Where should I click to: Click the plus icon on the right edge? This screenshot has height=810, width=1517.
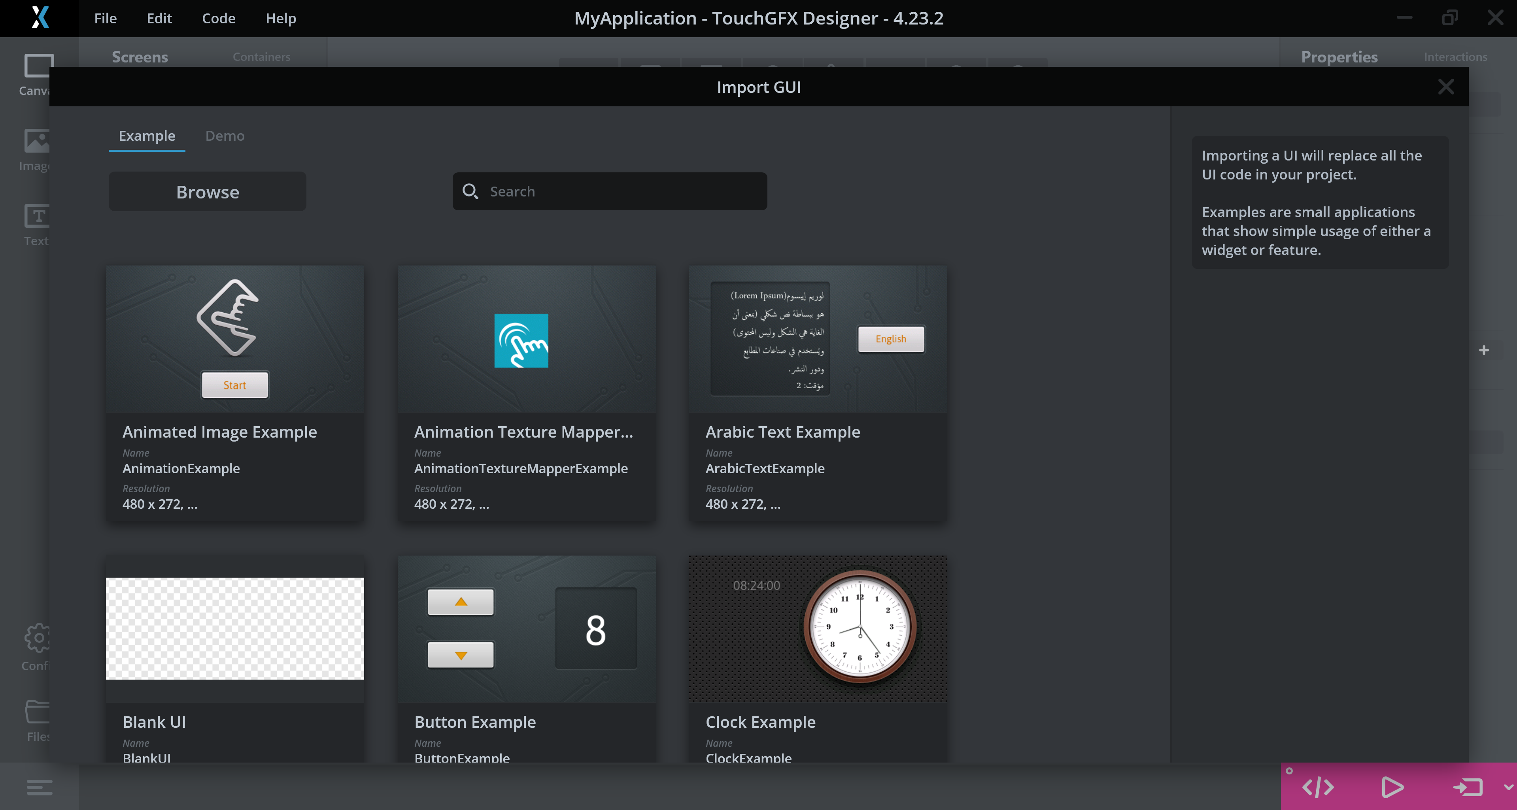point(1484,350)
